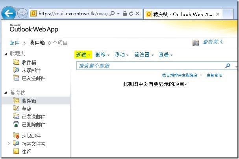
Task: Open the address book icon beside 查找某人
Action: [196, 42]
